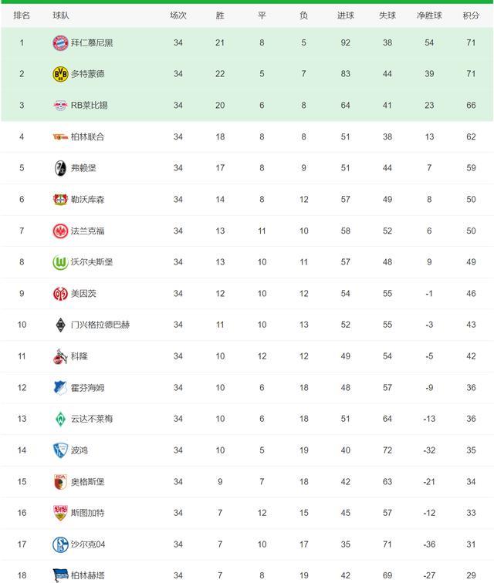Click the Schalke 04 blue logo

click(x=60, y=544)
